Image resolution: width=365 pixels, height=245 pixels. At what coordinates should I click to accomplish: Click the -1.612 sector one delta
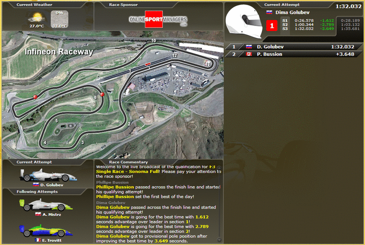pyautogui.click(x=327, y=21)
